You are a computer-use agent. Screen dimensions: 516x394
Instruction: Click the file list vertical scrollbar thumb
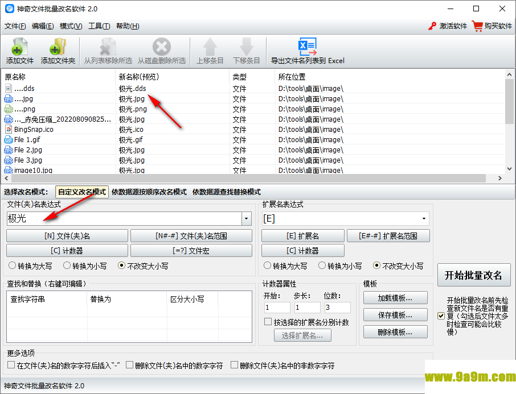coord(509,102)
